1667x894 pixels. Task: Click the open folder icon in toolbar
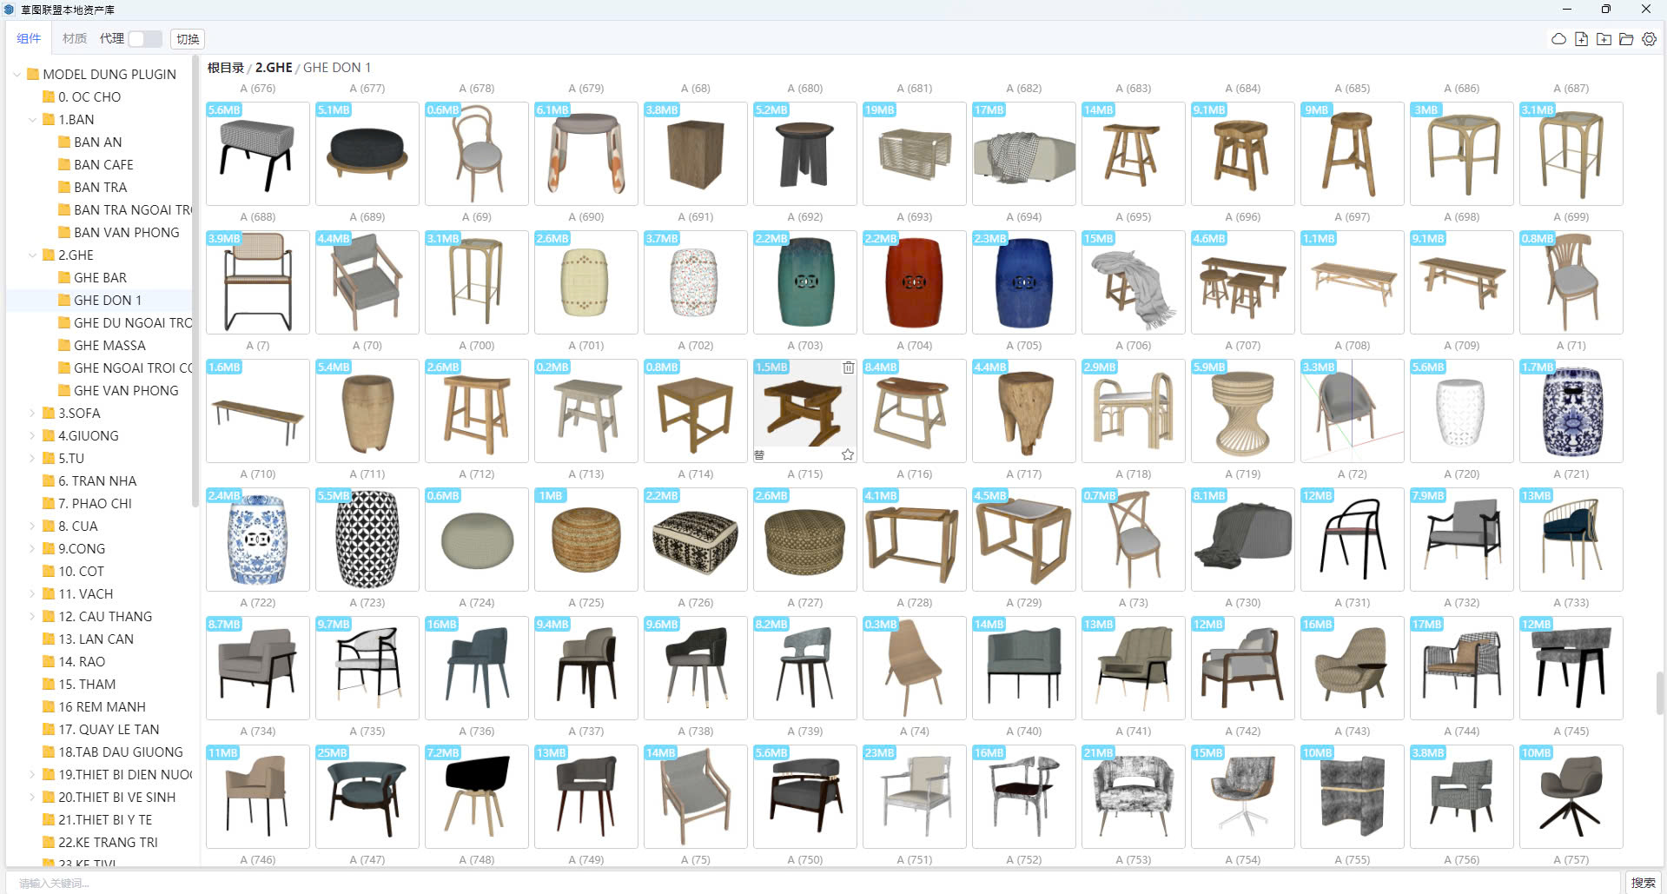(x=1626, y=39)
